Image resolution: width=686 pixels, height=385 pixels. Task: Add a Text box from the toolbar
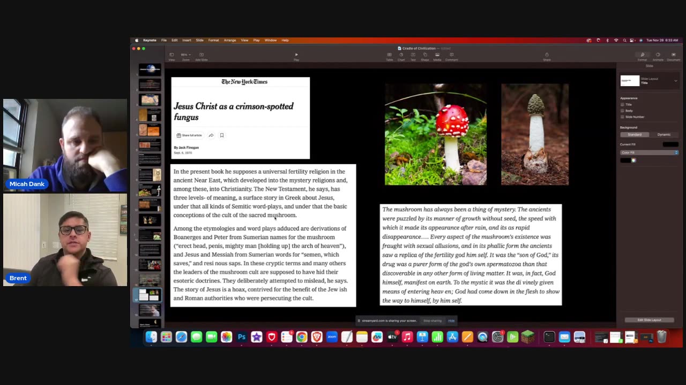coord(413,56)
